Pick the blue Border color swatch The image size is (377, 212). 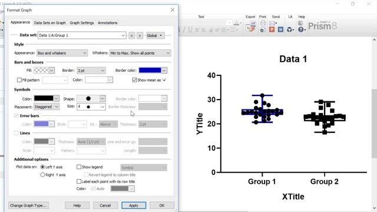coord(150,70)
